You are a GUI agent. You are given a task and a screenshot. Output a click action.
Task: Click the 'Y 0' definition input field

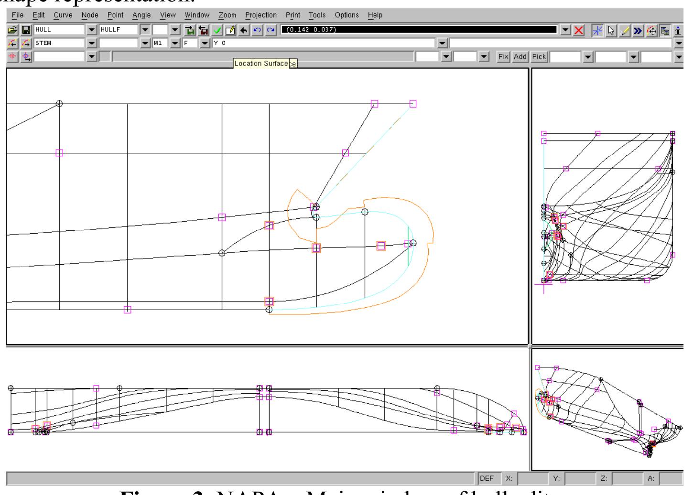coord(325,43)
